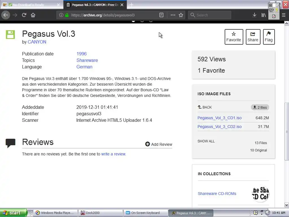This screenshot has width=289, height=217.
Task: Click the yellow question mark dock icon
Action: (277, 10)
